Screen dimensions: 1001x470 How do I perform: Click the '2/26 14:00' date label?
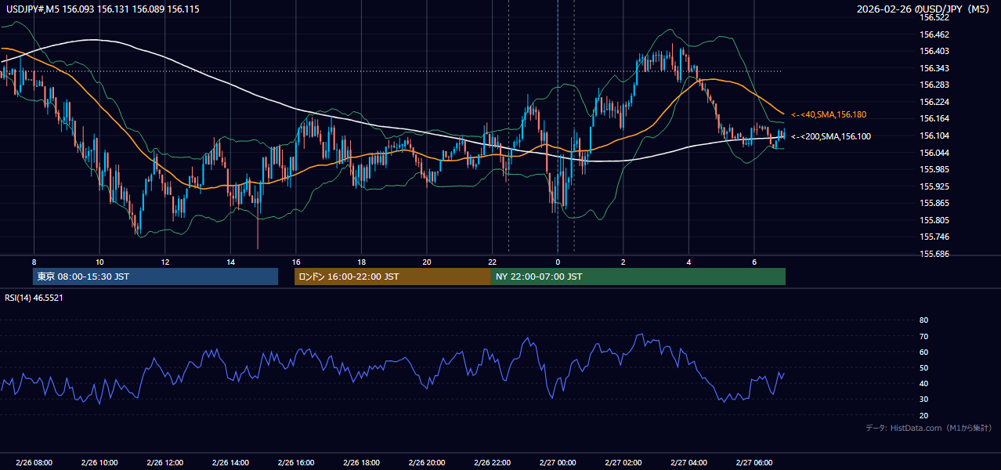point(230,462)
